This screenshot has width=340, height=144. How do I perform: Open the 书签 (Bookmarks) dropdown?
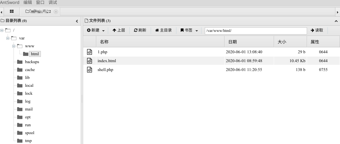tap(189, 30)
